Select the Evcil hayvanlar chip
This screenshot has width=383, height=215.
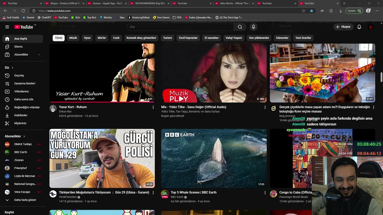click(x=188, y=38)
